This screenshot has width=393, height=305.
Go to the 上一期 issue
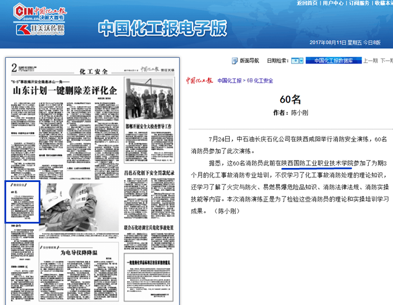click(371, 61)
